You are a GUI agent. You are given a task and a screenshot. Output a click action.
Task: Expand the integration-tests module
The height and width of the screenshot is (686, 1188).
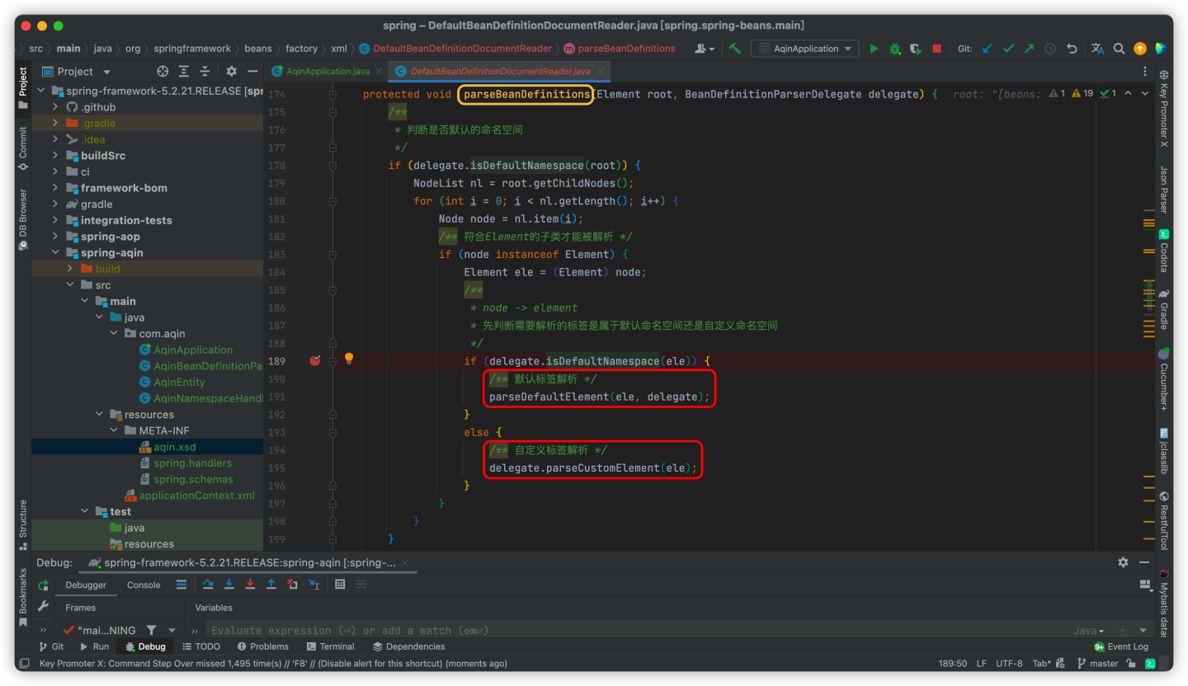[x=55, y=220]
